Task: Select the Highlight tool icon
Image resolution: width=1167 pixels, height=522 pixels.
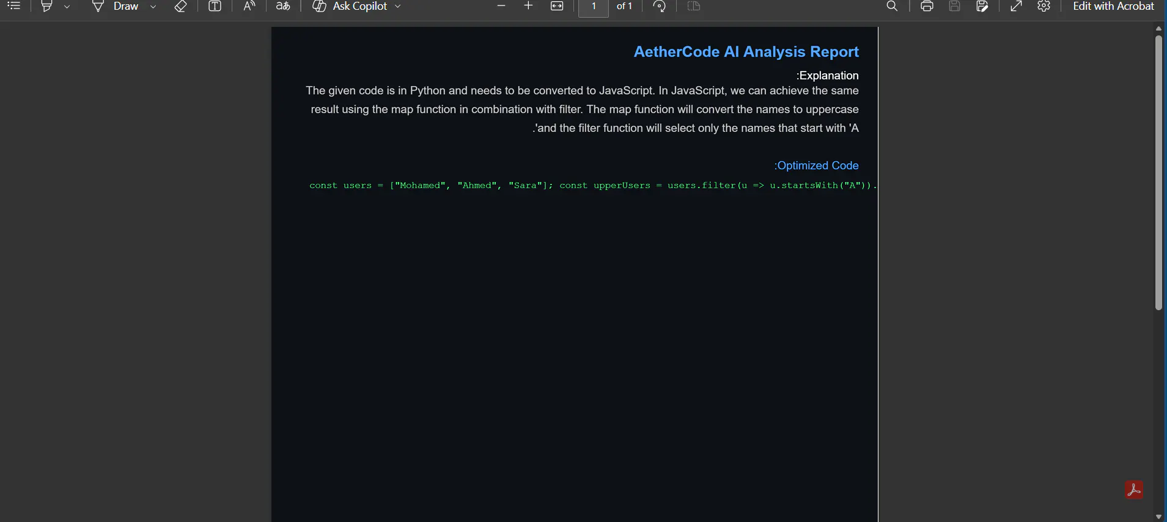Action: pos(46,6)
